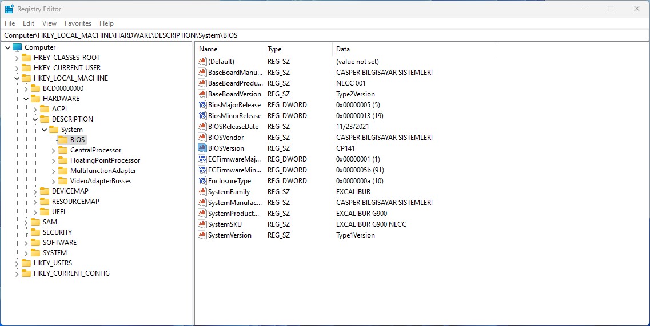
Task: Expand the CentralProcessor key chevron
Action: point(54,150)
